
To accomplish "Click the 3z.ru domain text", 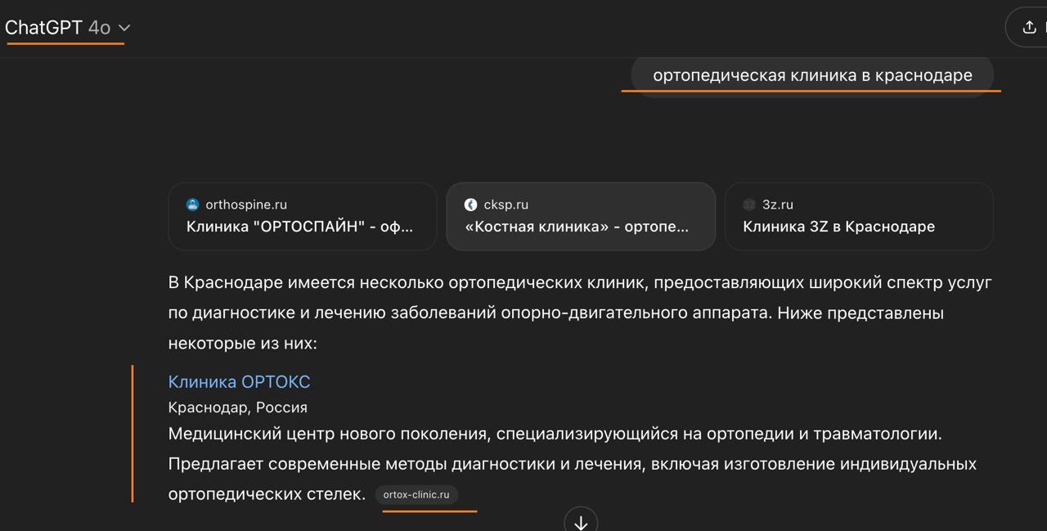I will click(777, 204).
